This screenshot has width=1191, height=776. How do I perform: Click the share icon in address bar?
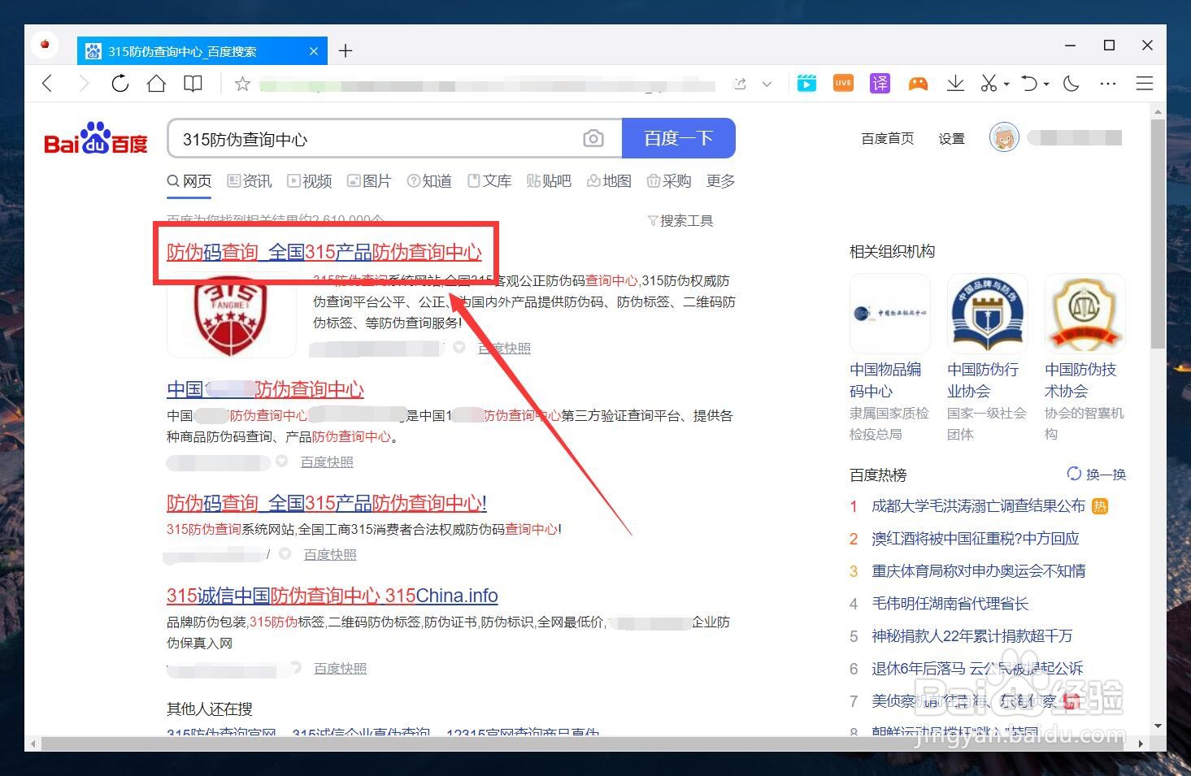click(x=740, y=84)
